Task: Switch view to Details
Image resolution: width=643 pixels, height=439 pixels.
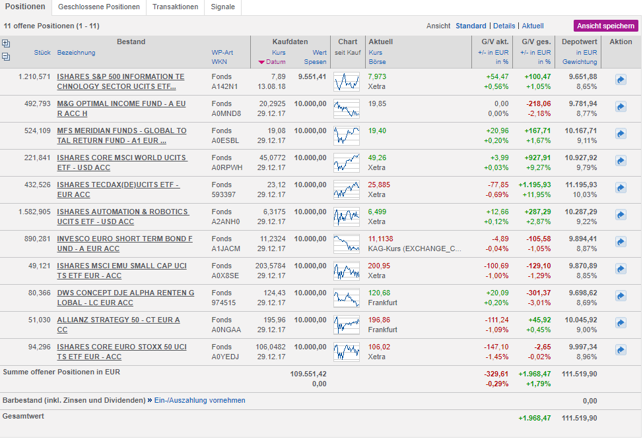Action: (504, 26)
